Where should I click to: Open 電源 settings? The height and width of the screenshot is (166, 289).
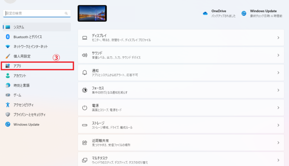pyautogui.click(x=181, y=108)
